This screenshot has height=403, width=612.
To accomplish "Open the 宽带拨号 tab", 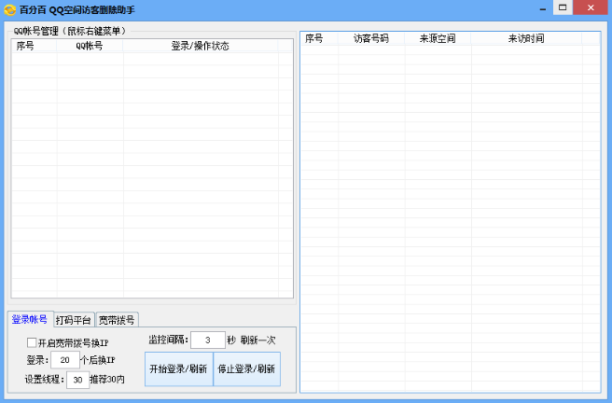I will point(117,320).
